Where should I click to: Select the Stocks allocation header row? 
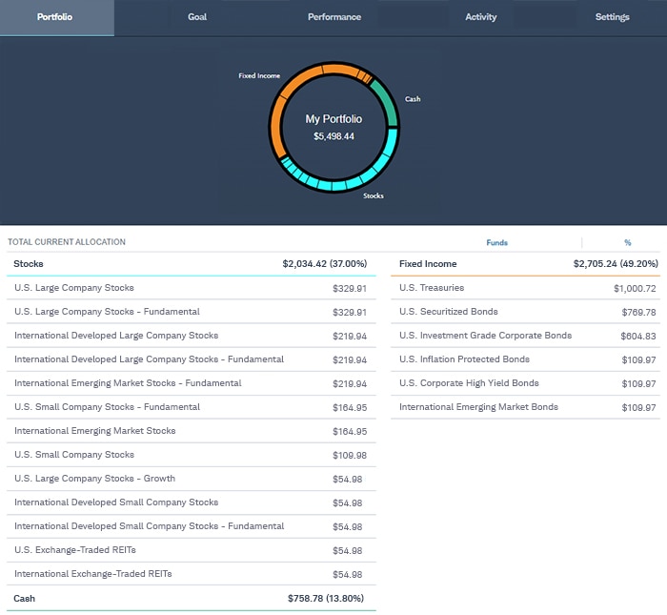[191, 264]
